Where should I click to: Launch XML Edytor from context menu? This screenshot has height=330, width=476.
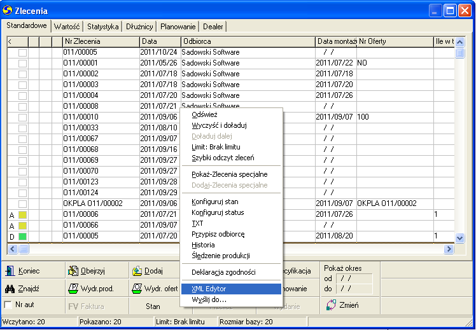(231, 289)
